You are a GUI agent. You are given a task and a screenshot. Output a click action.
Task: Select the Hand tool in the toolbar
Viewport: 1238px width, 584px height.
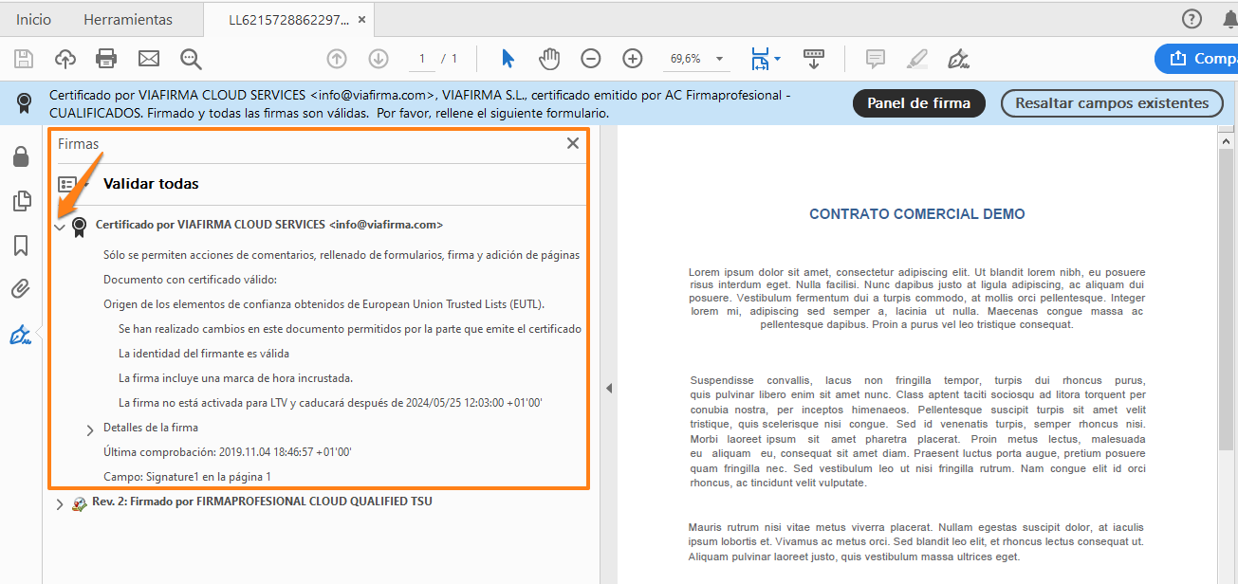point(549,58)
